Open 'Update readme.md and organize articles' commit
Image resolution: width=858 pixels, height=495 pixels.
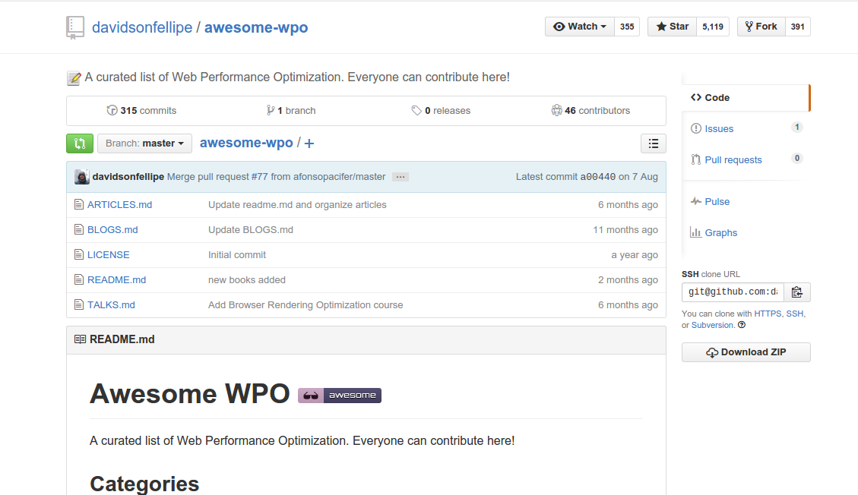point(297,205)
